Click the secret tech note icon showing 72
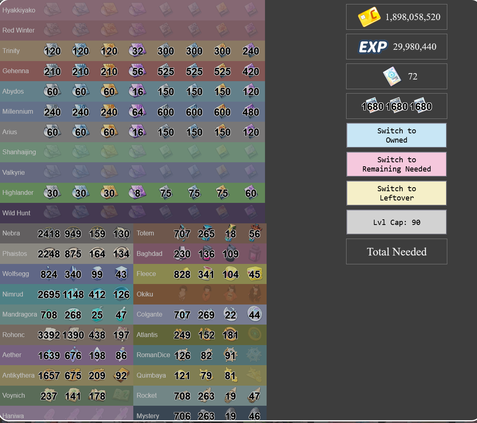Viewport: 477px width, 423px height. point(392,76)
